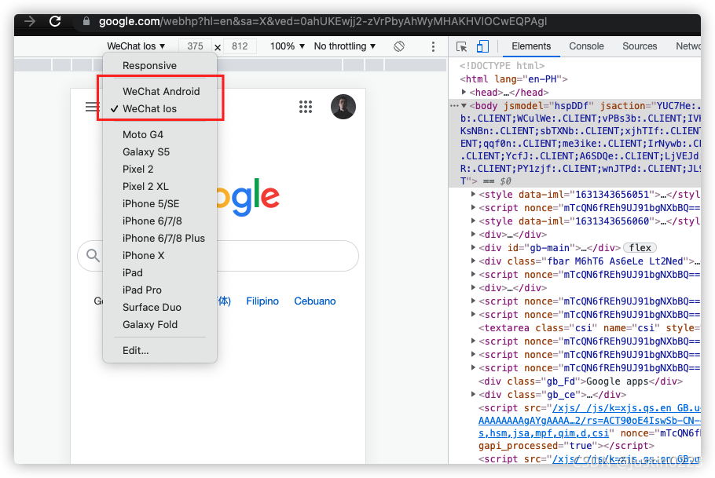
Task: Click the body element options ellipsis
Action: pyautogui.click(x=454, y=106)
